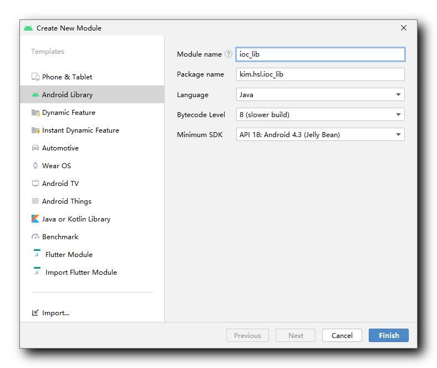Click the Wear OS watch icon
Screen dimensions: 437x368
click(35, 166)
